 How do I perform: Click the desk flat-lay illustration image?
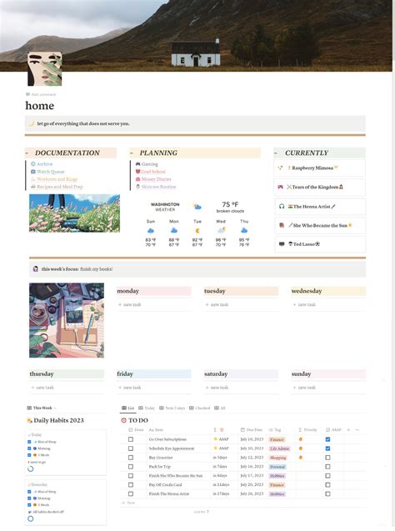point(67,320)
